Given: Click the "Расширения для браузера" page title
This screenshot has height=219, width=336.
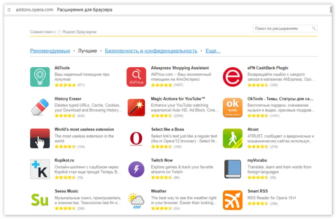Looking at the screenshot, I should (84, 10).
